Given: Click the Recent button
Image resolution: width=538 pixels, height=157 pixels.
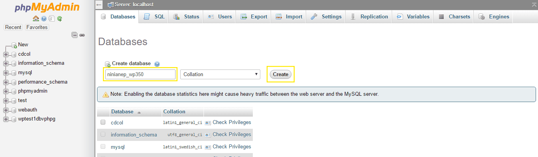Looking at the screenshot, I should coord(13,27).
